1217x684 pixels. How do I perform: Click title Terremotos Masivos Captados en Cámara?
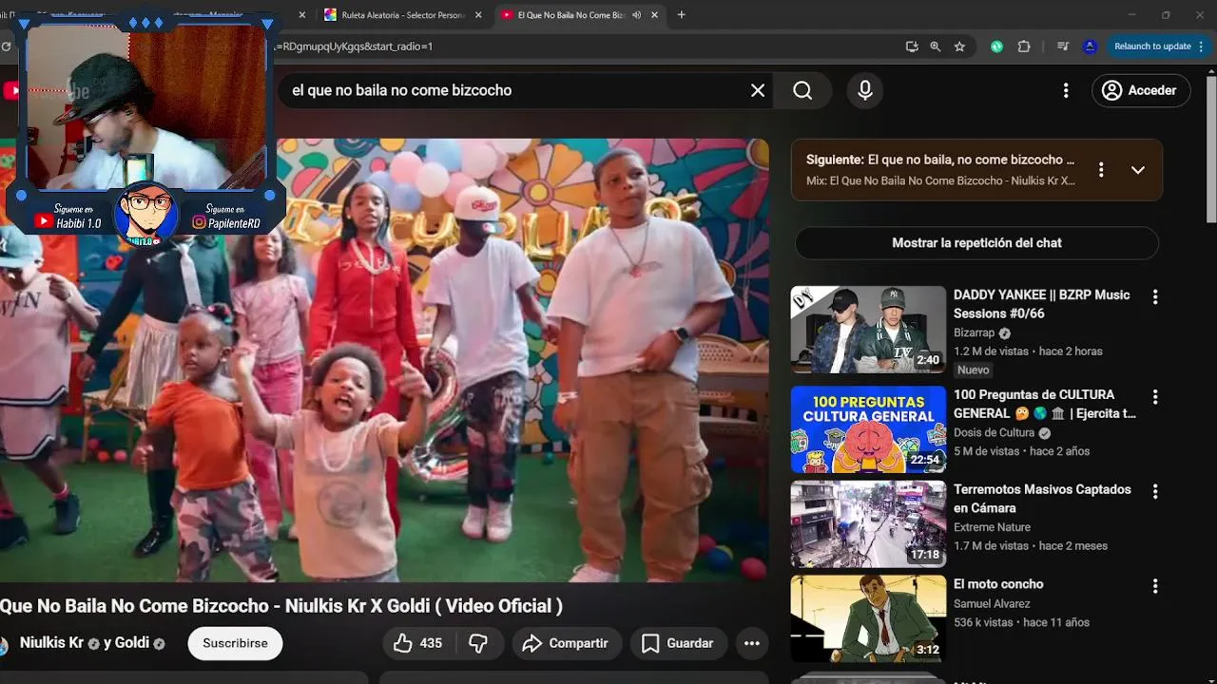(1042, 499)
